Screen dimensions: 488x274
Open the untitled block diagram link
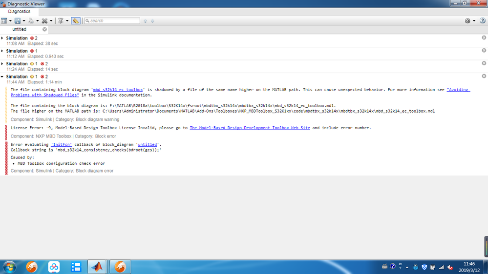point(147,145)
